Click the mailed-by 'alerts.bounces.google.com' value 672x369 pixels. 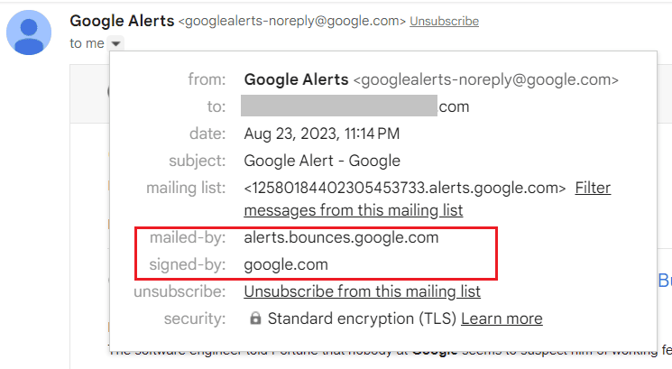(341, 237)
